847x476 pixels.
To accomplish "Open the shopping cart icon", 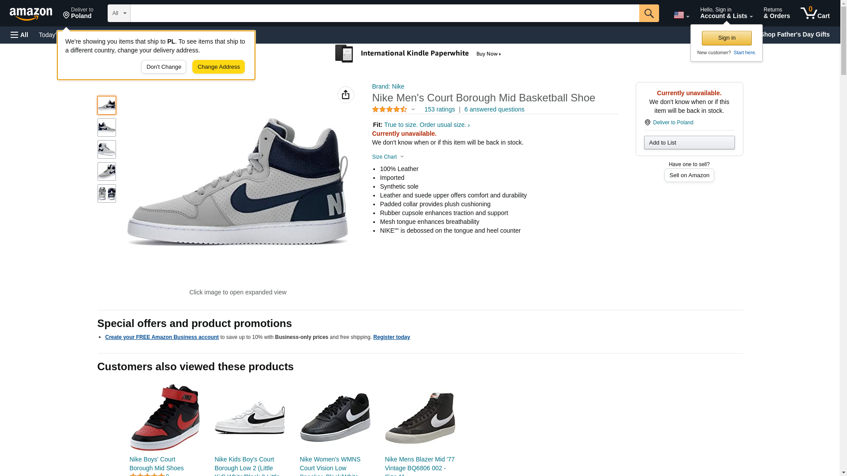I will tap(815, 13).
